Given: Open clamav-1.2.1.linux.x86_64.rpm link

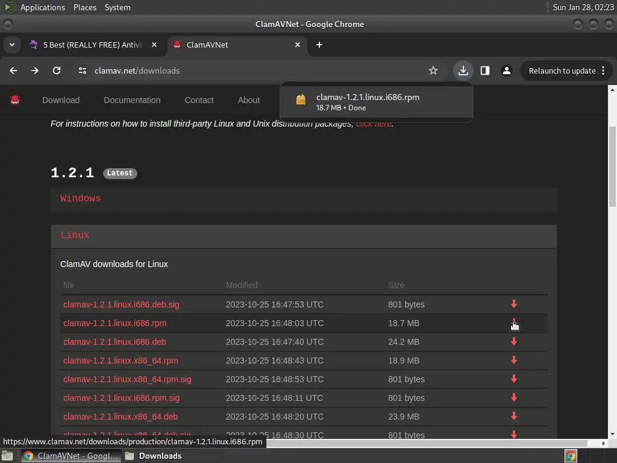Looking at the screenshot, I should coord(121,361).
